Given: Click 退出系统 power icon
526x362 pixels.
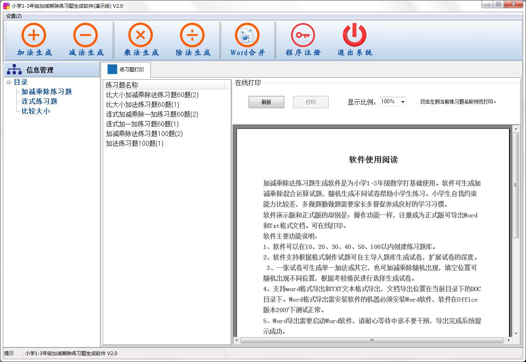Looking at the screenshot, I should [x=354, y=35].
